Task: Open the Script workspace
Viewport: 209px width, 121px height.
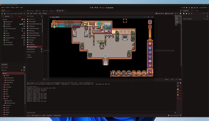Action: pyautogui.click(x=102, y=7)
